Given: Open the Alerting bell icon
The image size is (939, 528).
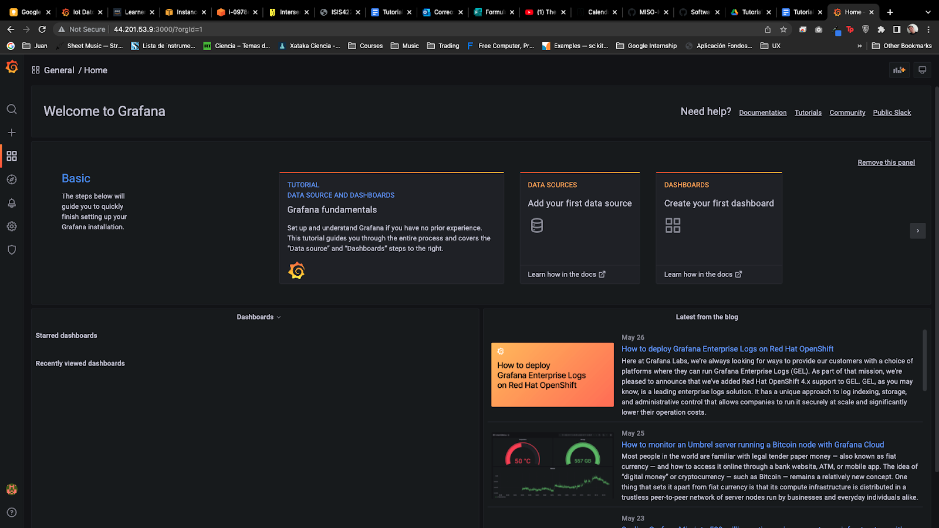Looking at the screenshot, I should pos(12,203).
